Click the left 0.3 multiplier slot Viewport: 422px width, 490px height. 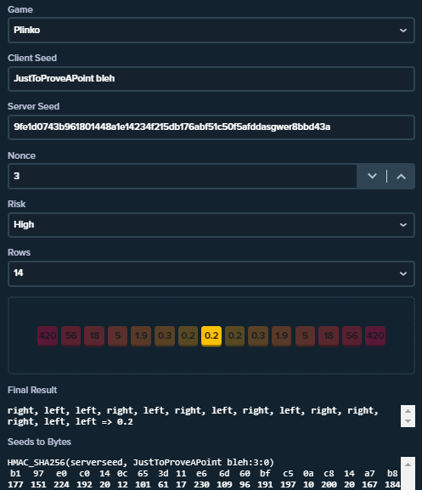[x=165, y=336]
